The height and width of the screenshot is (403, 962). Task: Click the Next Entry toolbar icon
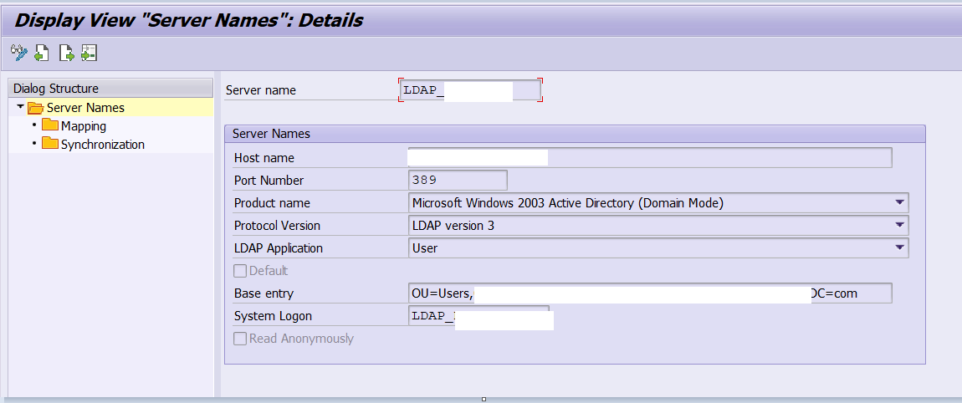66,53
